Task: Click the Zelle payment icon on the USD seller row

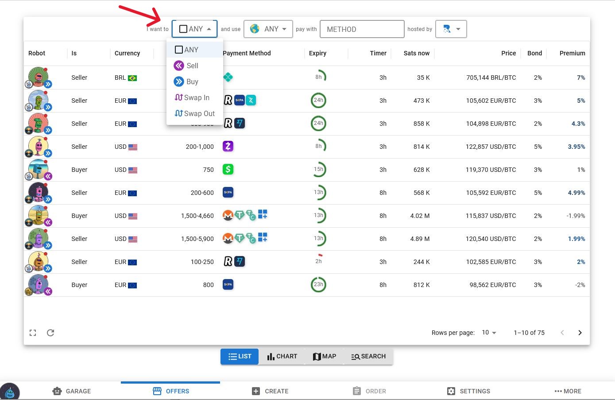Action: (228, 146)
